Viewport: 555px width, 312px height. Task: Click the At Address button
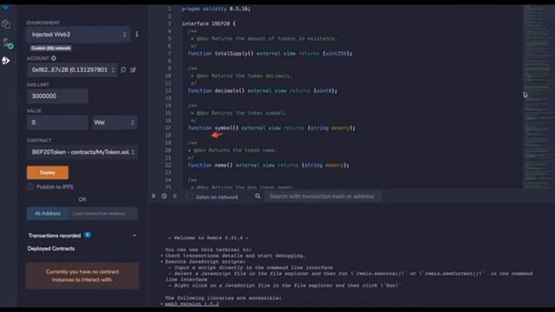tap(48, 213)
